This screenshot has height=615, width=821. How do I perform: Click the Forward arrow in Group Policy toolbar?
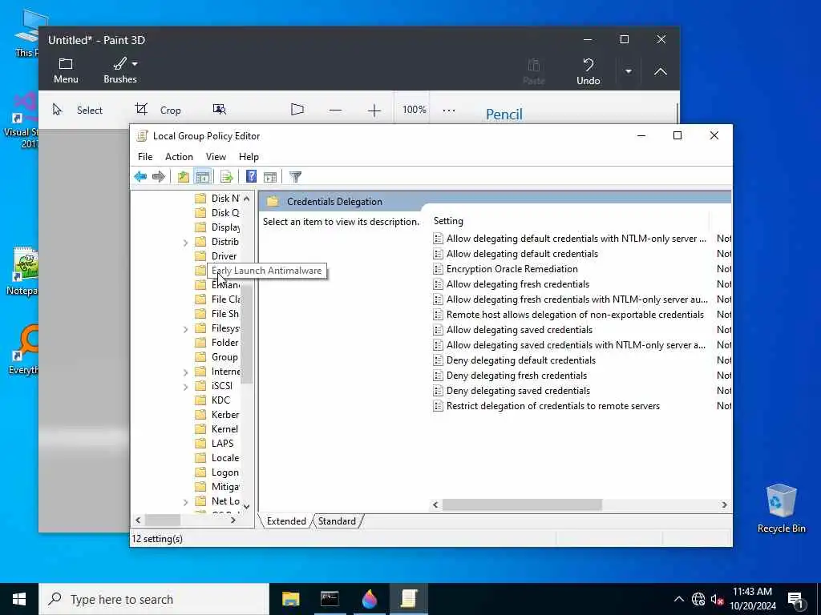[159, 177]
